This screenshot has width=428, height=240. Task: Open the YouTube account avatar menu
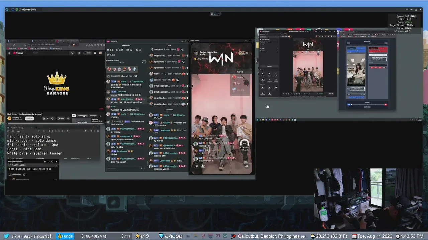point(101,53)
